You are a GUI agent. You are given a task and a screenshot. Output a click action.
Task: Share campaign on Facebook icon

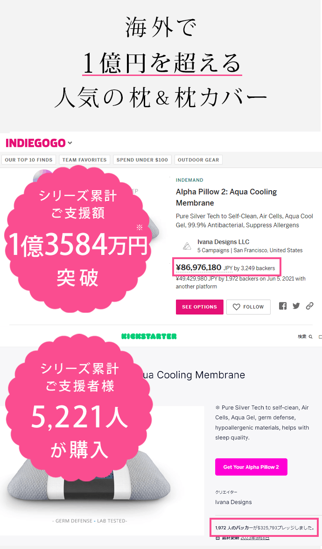pos(283,306)
